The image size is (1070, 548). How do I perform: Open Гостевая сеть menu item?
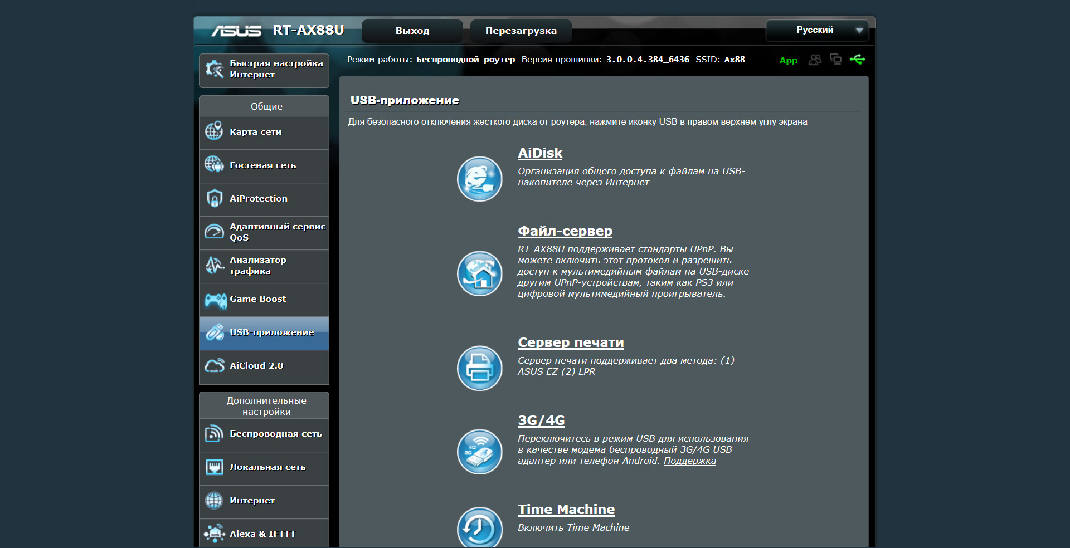pyautogui.click(x=264, y=166)
